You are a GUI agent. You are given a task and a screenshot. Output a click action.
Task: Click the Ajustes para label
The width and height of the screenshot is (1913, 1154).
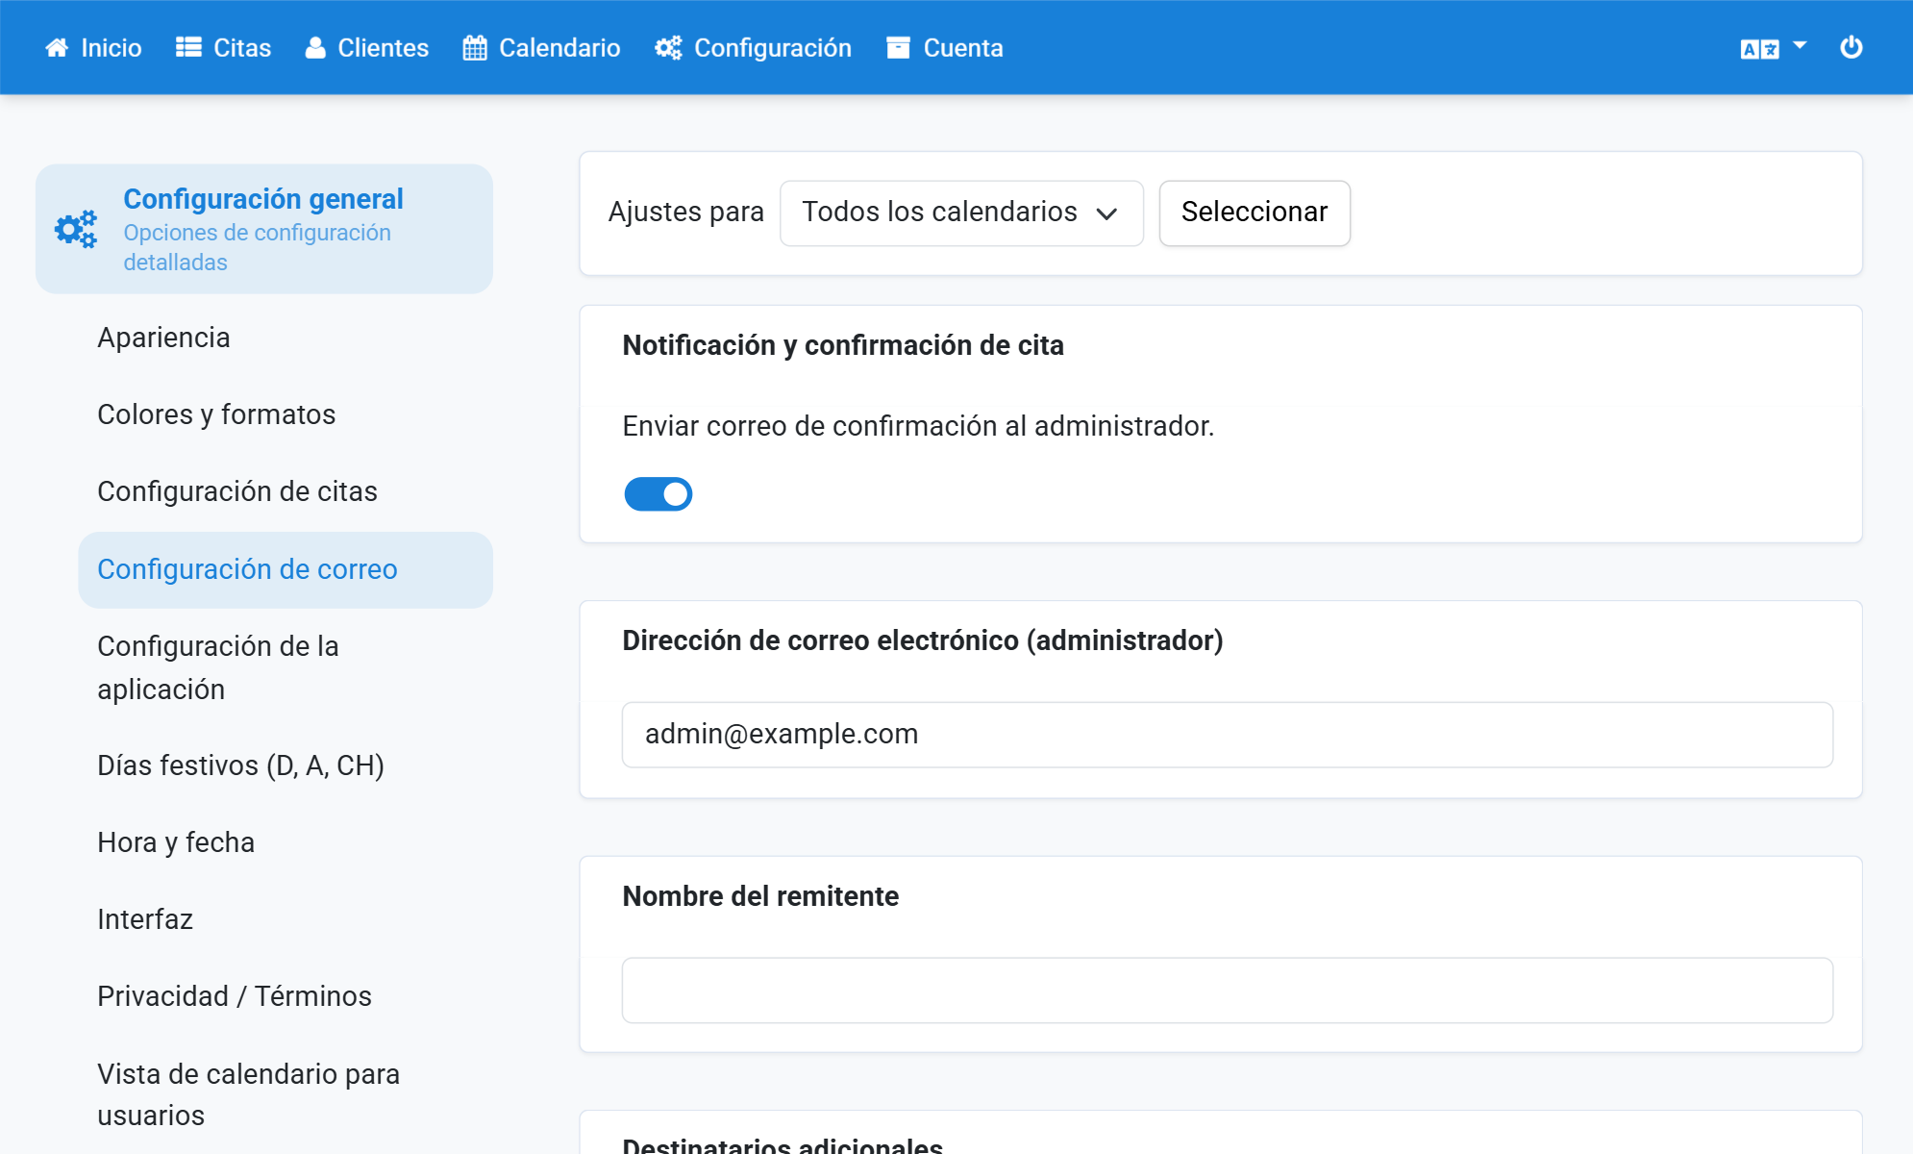pyautogui.click(x=686, y=212)
